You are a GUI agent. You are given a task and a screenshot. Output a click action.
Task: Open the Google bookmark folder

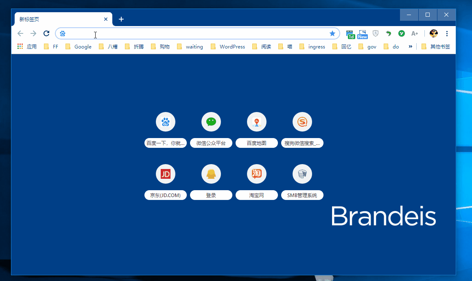click(79, 46)
